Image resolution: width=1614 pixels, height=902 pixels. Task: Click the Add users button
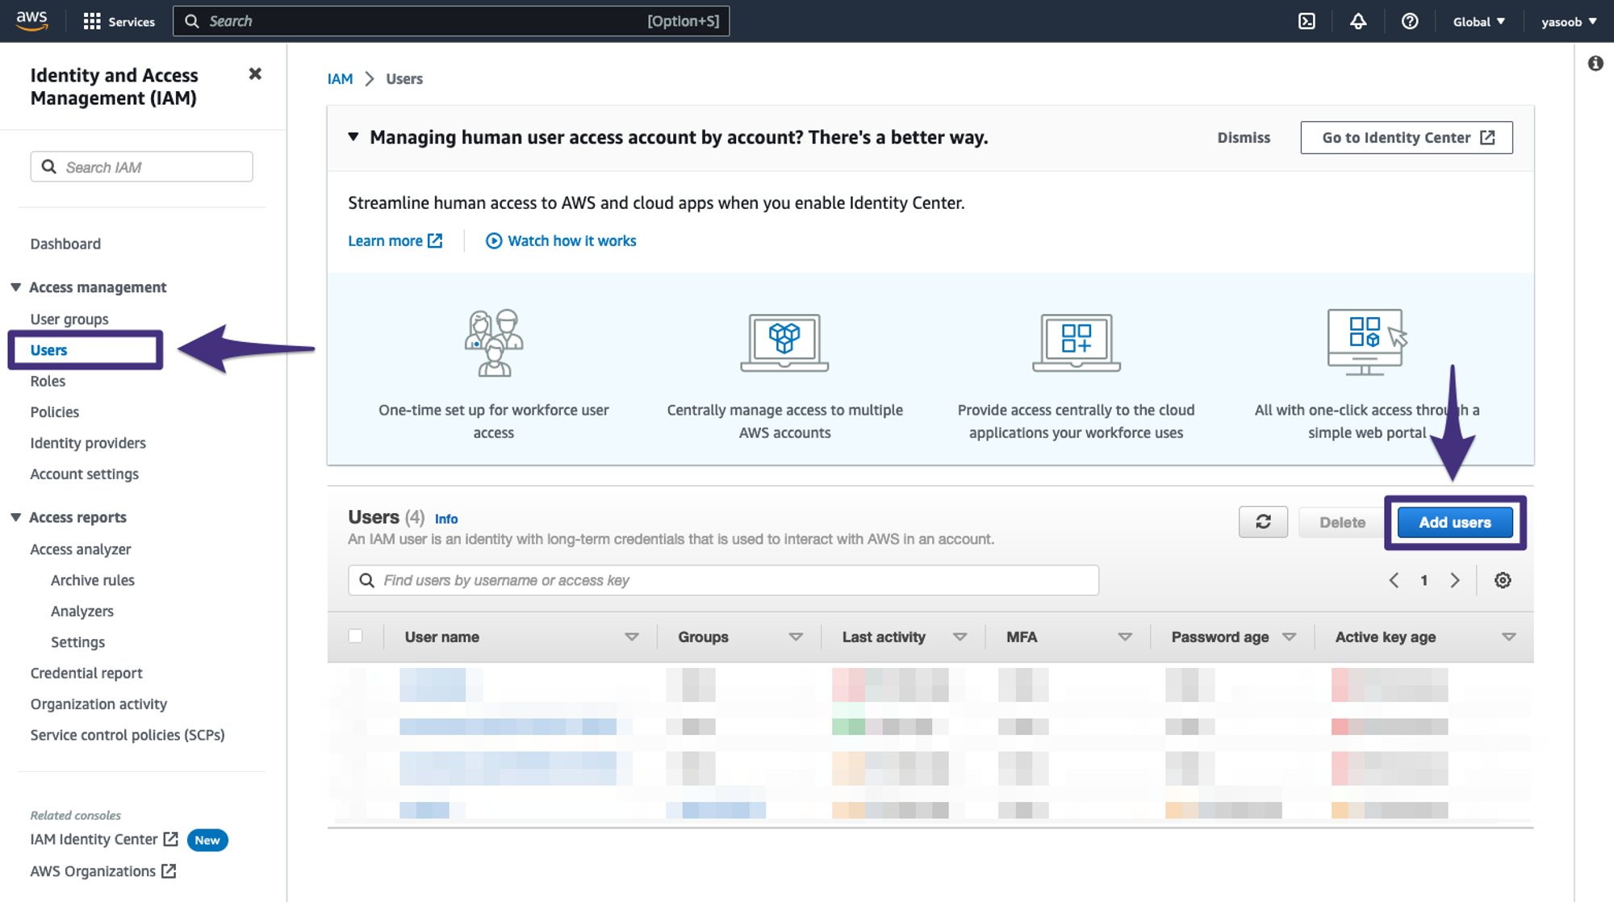point(1455,522)
